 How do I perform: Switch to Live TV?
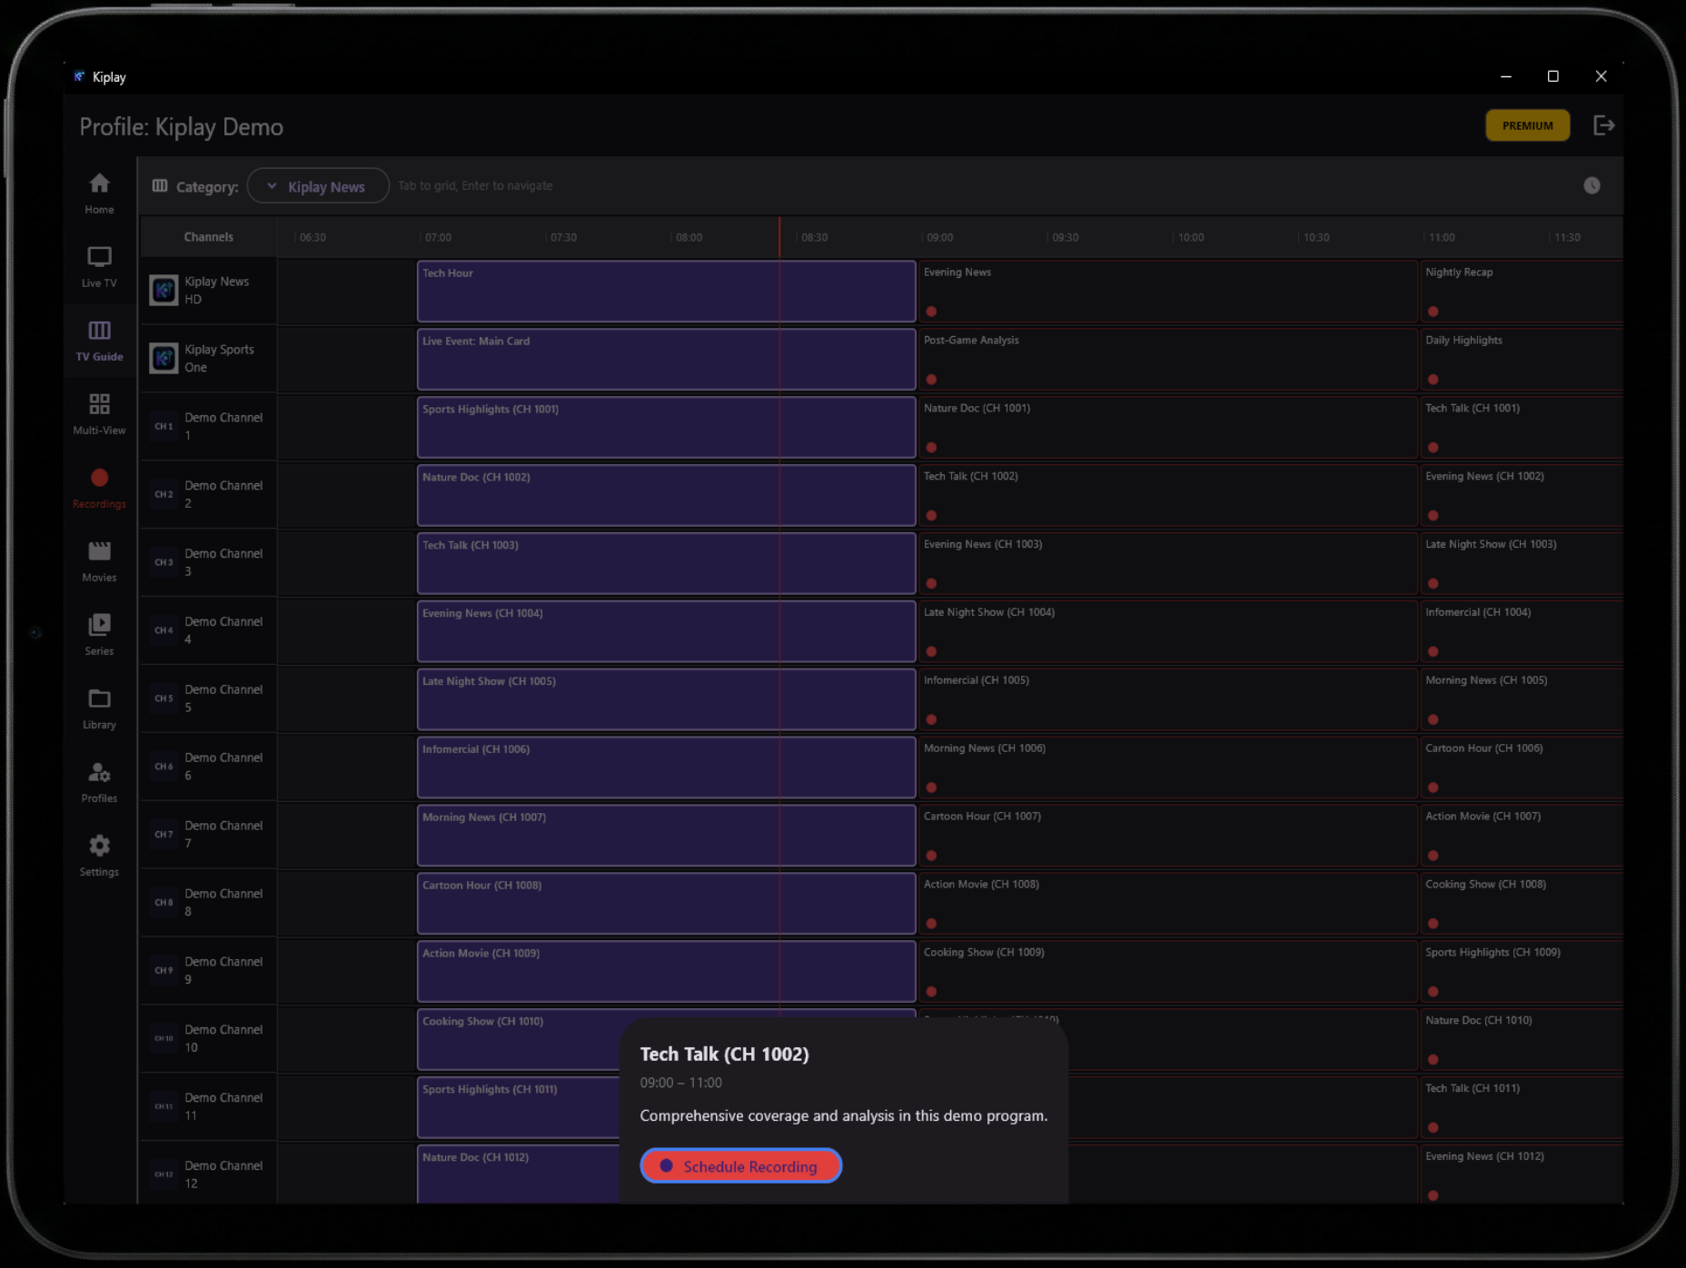(98, 266)
